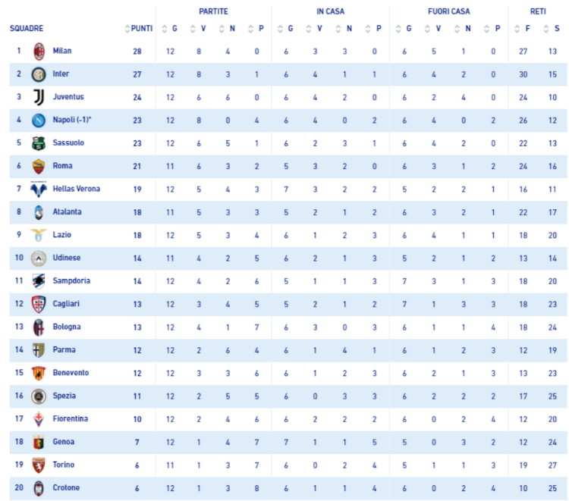
Task: Click the Fiorentina club crest
Action: pyautogui.click(x=38, y=418)
